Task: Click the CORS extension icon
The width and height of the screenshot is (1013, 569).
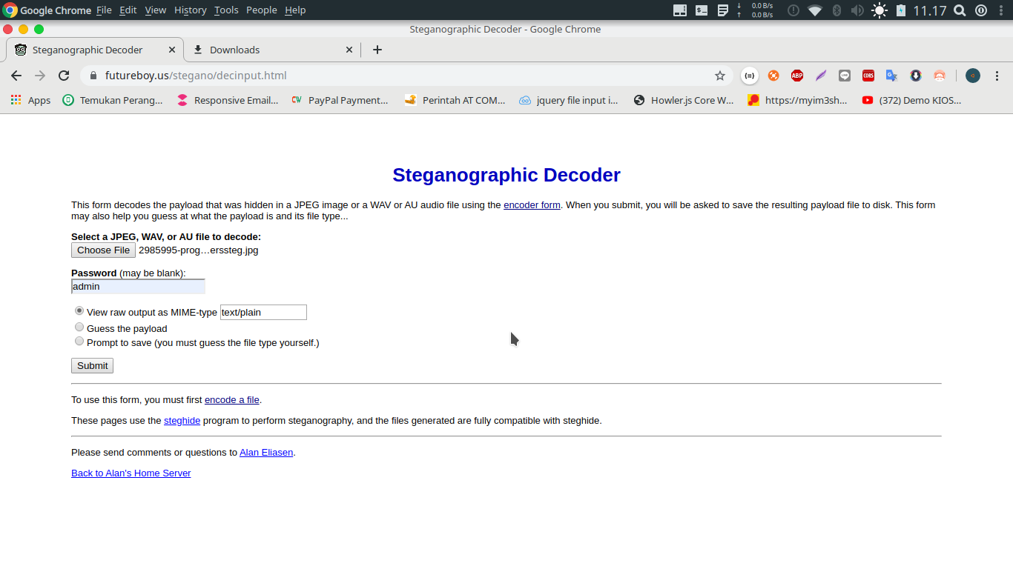Action: tap(868, 75)
